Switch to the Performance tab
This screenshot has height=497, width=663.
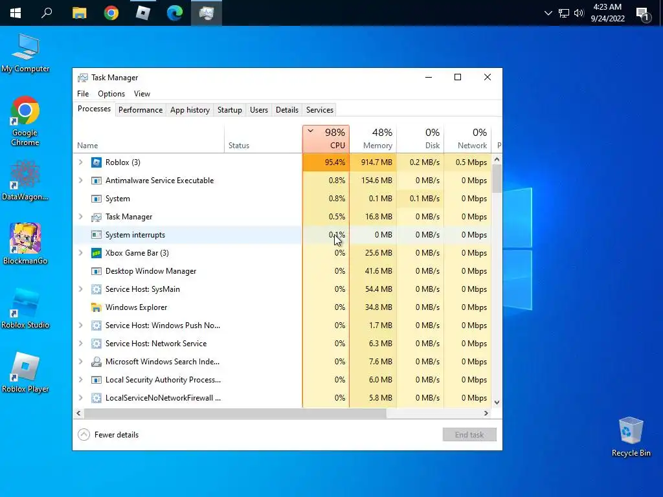click(140, 110)
